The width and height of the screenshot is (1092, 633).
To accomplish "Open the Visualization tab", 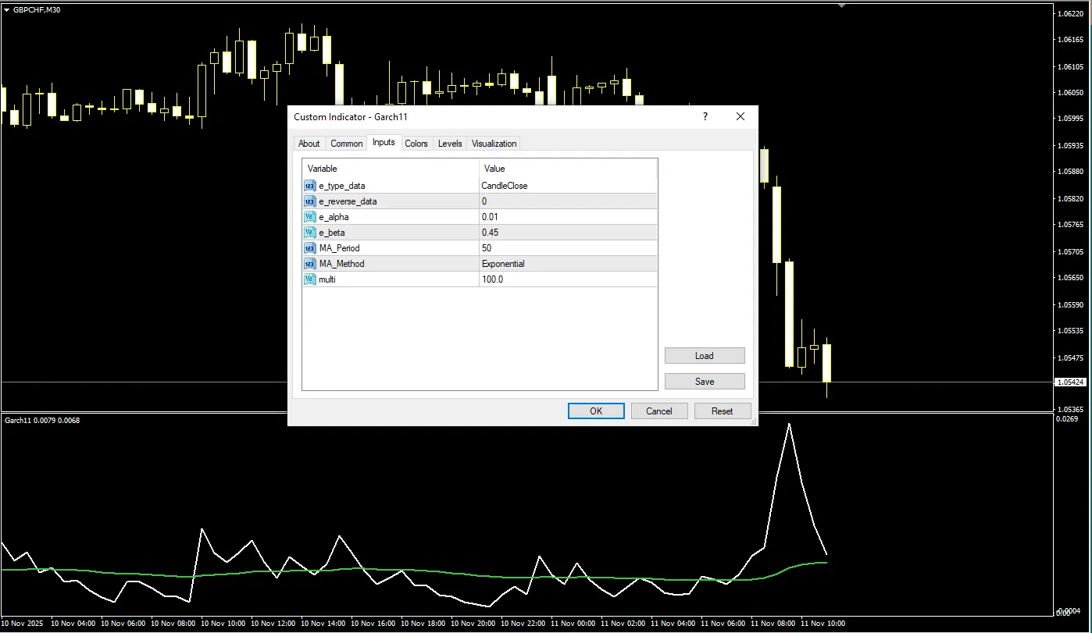I will point(494,144).
